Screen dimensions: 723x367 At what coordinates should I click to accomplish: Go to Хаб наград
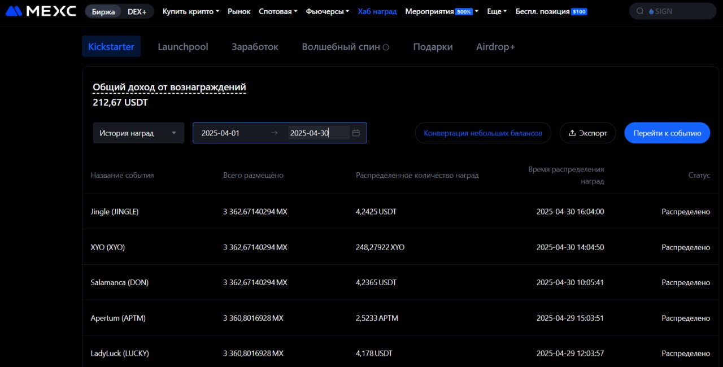(x=377, y=11)
